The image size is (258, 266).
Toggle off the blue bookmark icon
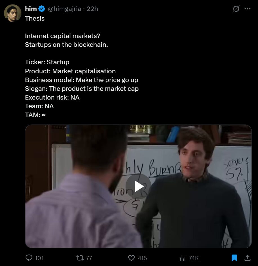(234, 258)
